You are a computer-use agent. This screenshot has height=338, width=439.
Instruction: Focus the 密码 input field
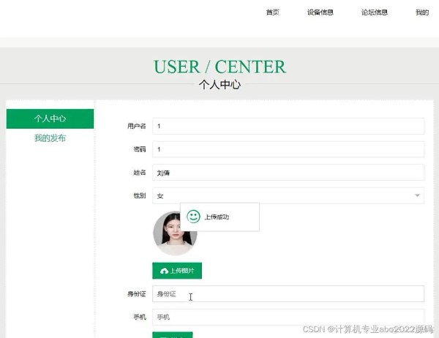(288, 149)
